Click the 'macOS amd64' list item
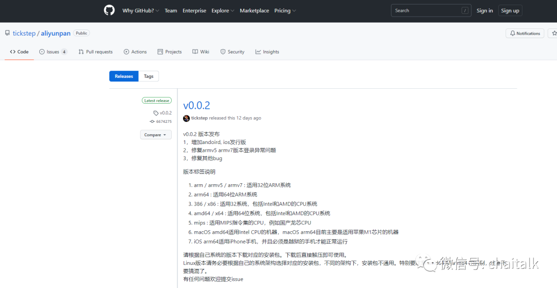The height and width of the screenshot is (288, 557). 296,232
